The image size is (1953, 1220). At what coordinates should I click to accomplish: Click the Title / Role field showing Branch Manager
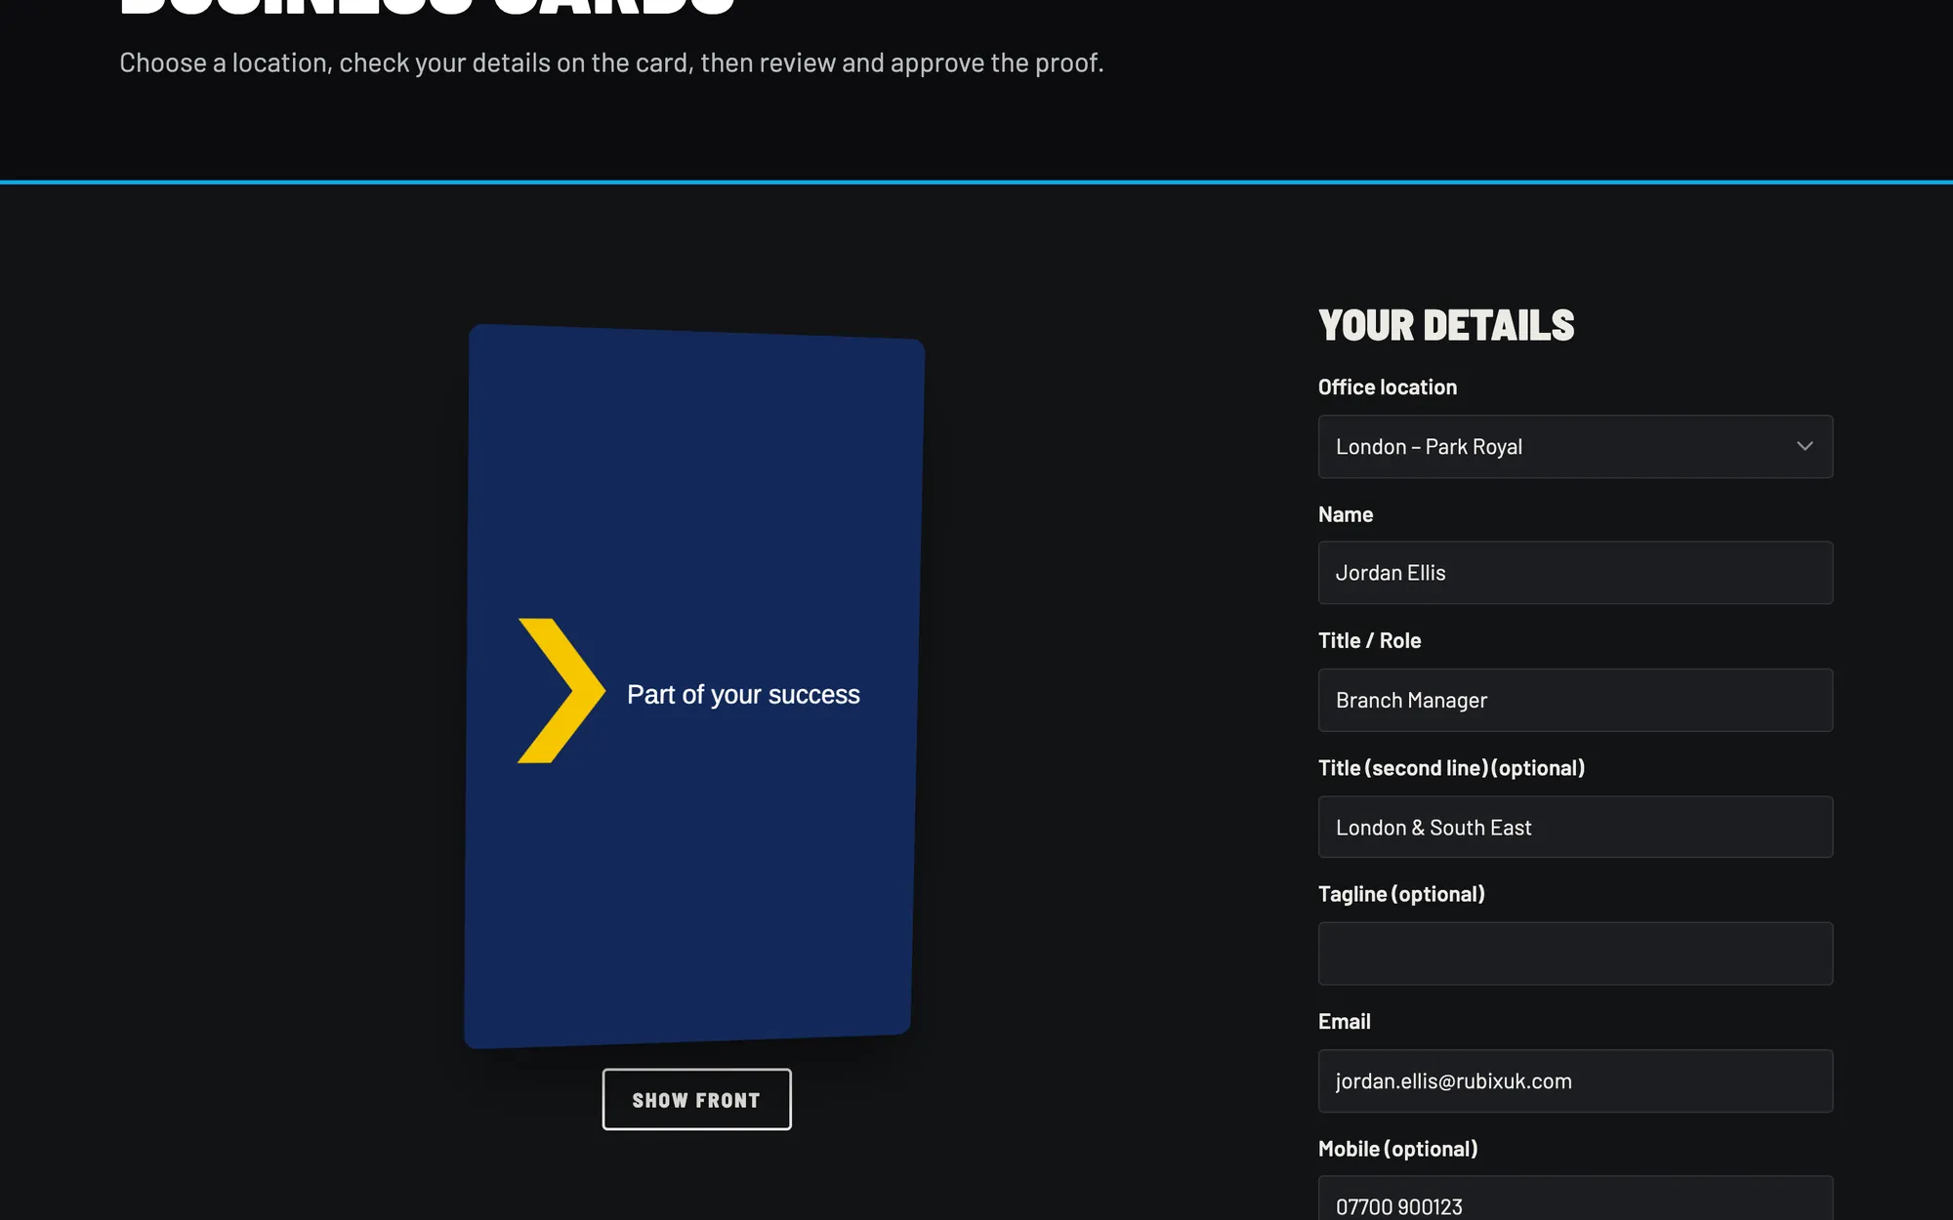tap(1575, 700)
